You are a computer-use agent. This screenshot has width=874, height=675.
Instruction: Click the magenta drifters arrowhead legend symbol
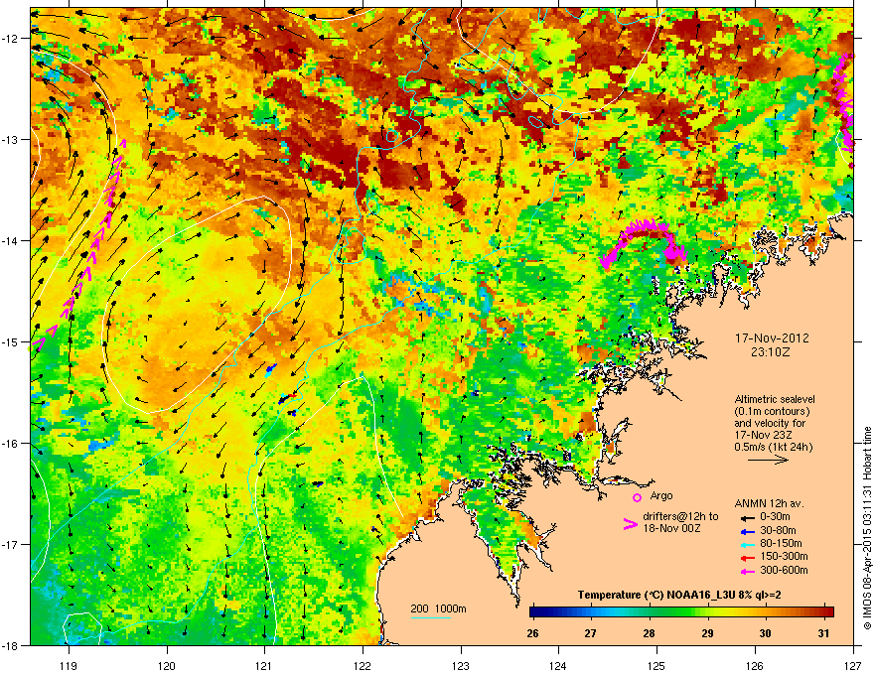pyautogui.click(x=630, y=523)
